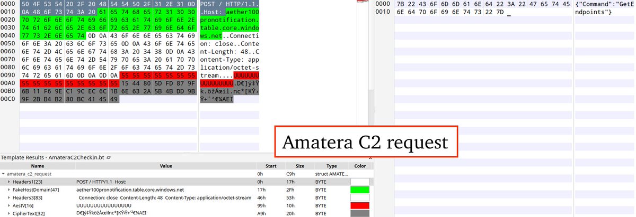This screenshot has height=217, width=636.
Task: Sort by the Type column header
Action: pos(331,165)
